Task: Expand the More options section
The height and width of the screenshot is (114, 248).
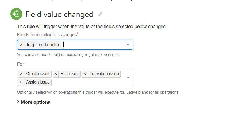Action: [33, 102]
